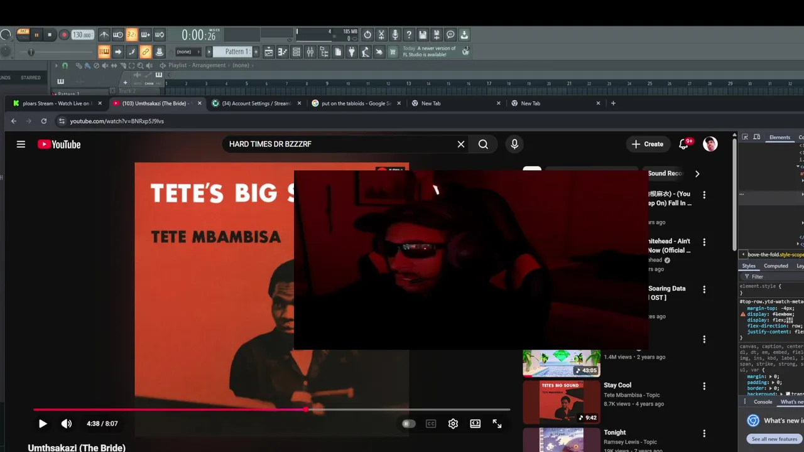Toggle FL Studio link/chain button
Image resolution: width=804 pixels, height=452 pixels.
coord(145,52)
